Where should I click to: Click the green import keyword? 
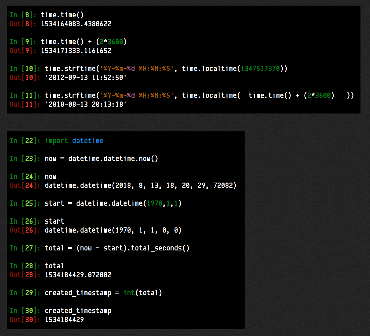coord(56,141)
